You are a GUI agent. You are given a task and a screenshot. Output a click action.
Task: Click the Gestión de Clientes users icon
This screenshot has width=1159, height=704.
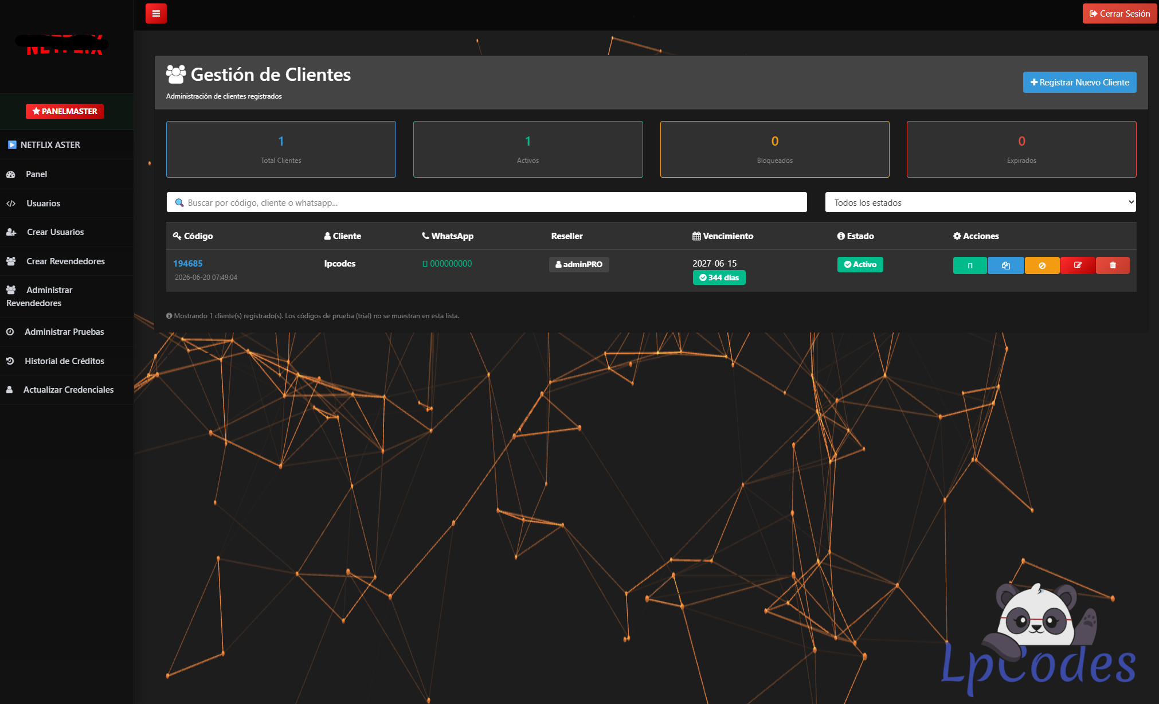pyautogui.click(x=176, y=75)
